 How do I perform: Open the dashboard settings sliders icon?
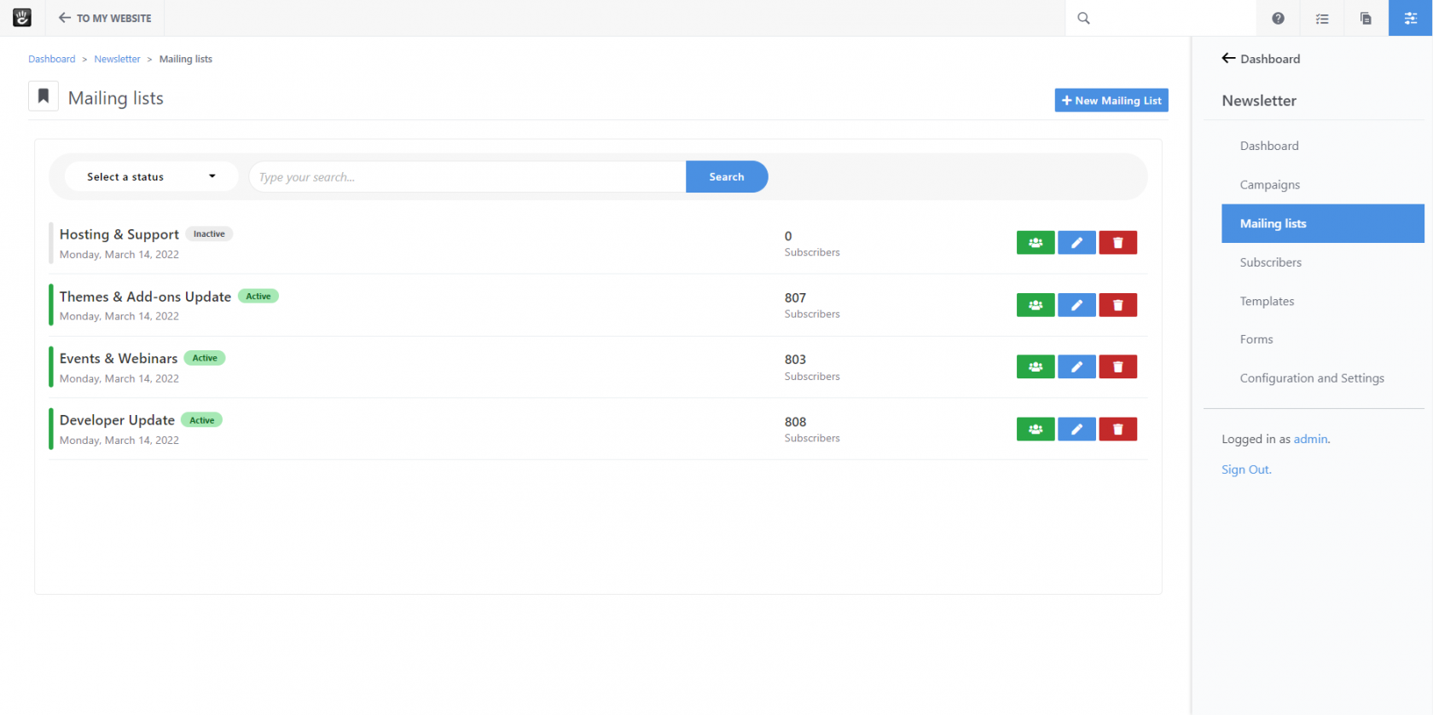point(1410,18)
